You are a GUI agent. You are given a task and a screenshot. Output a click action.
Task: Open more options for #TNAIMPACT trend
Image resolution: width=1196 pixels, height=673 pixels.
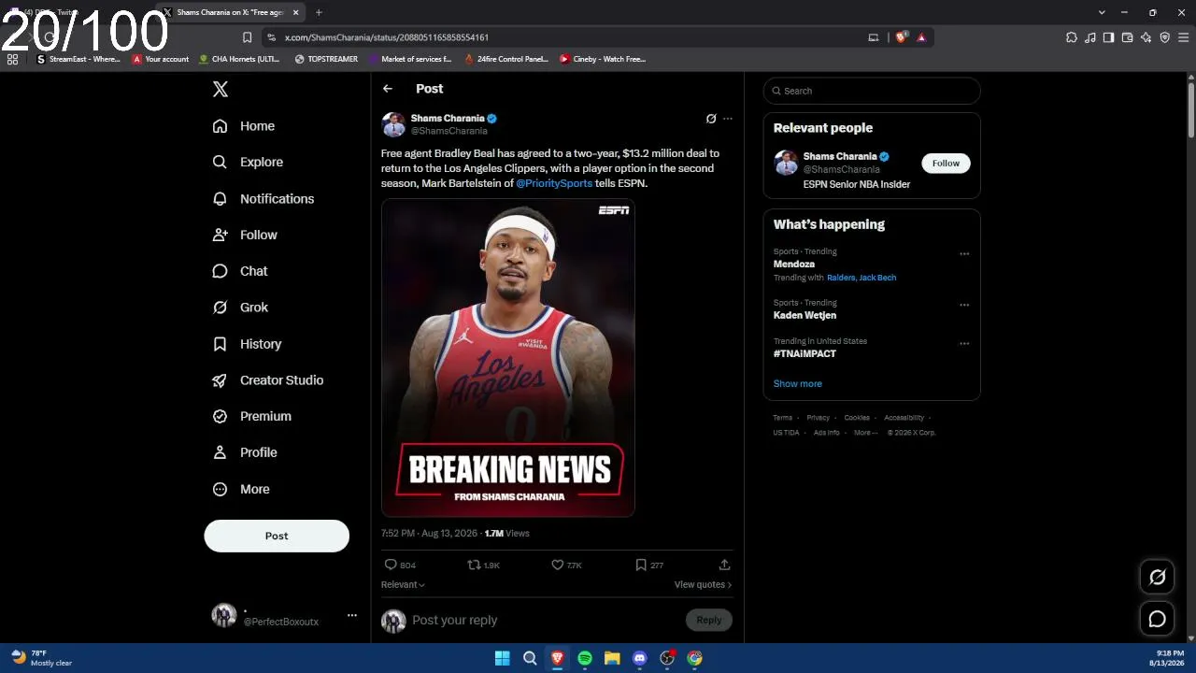964,344
